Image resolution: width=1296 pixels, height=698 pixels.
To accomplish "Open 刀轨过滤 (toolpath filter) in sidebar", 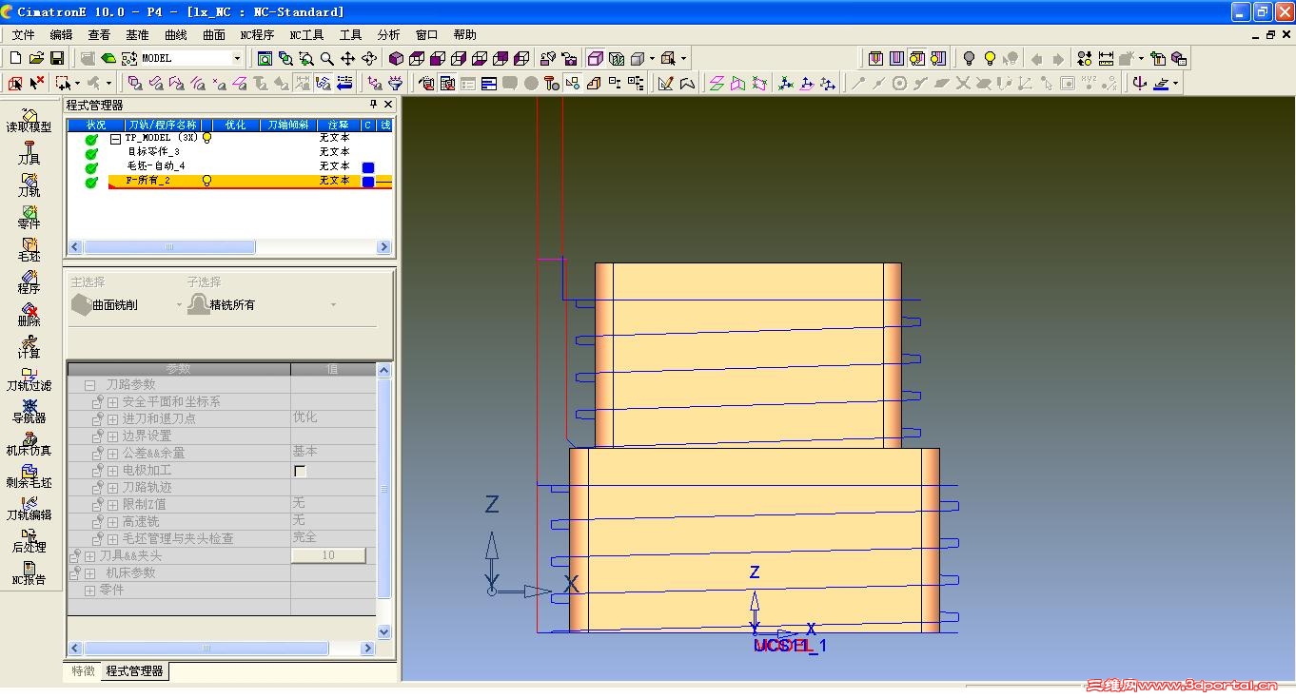I will (29, 378).
